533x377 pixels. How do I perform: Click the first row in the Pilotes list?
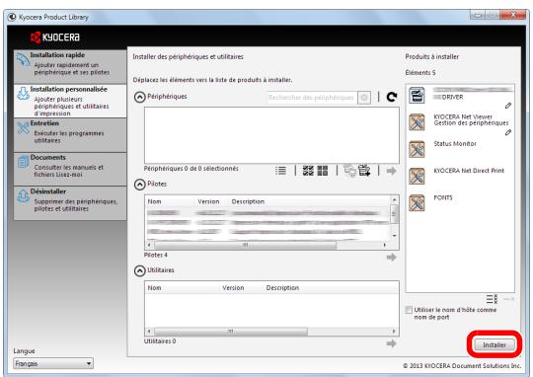267,213
